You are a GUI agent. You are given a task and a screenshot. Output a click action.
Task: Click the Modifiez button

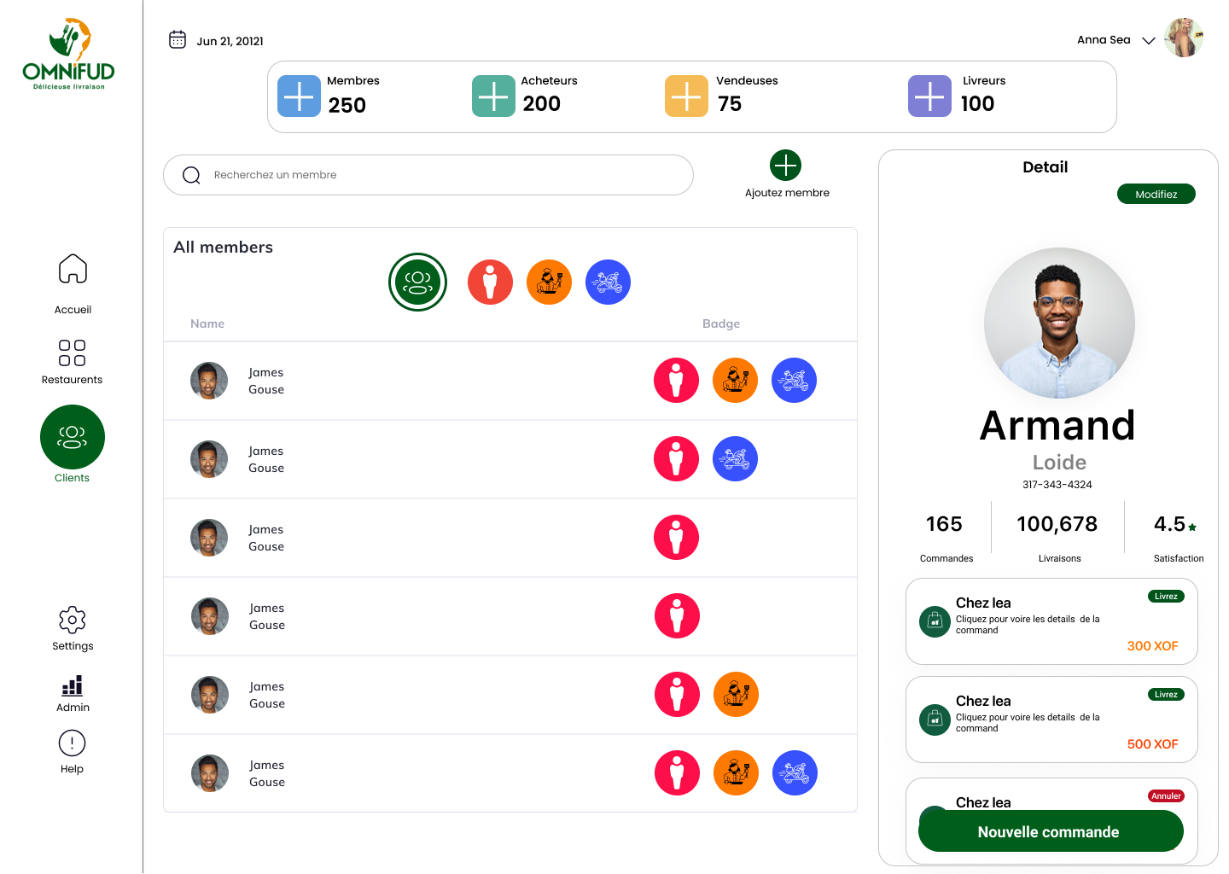click(1156, 194)
